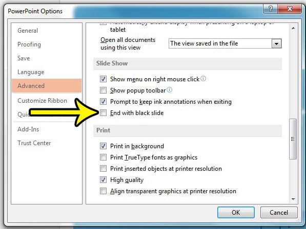Disable Print in background option
This screenshot has height=229, width=306.
pos(103,146)
